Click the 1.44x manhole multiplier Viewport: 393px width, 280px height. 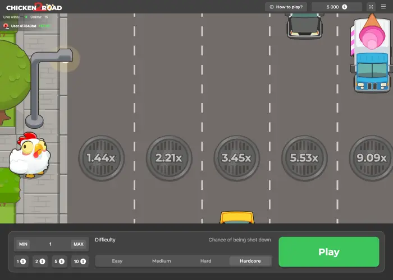click(x=101, y=158)
